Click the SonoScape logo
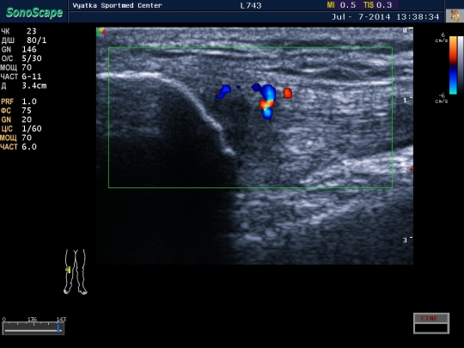Image resolution: width=464 pixels, height=348 pixels. point(34,12)
